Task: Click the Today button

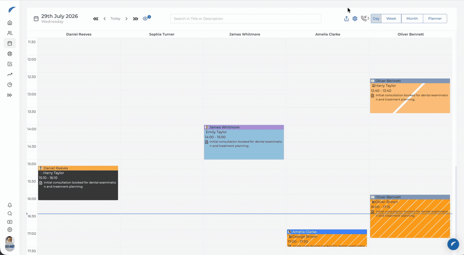Action: point(116,19)
